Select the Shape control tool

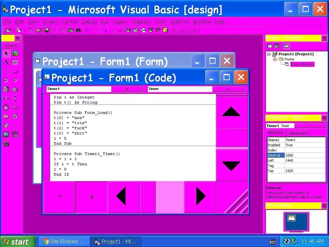click(x=6, y=125)
